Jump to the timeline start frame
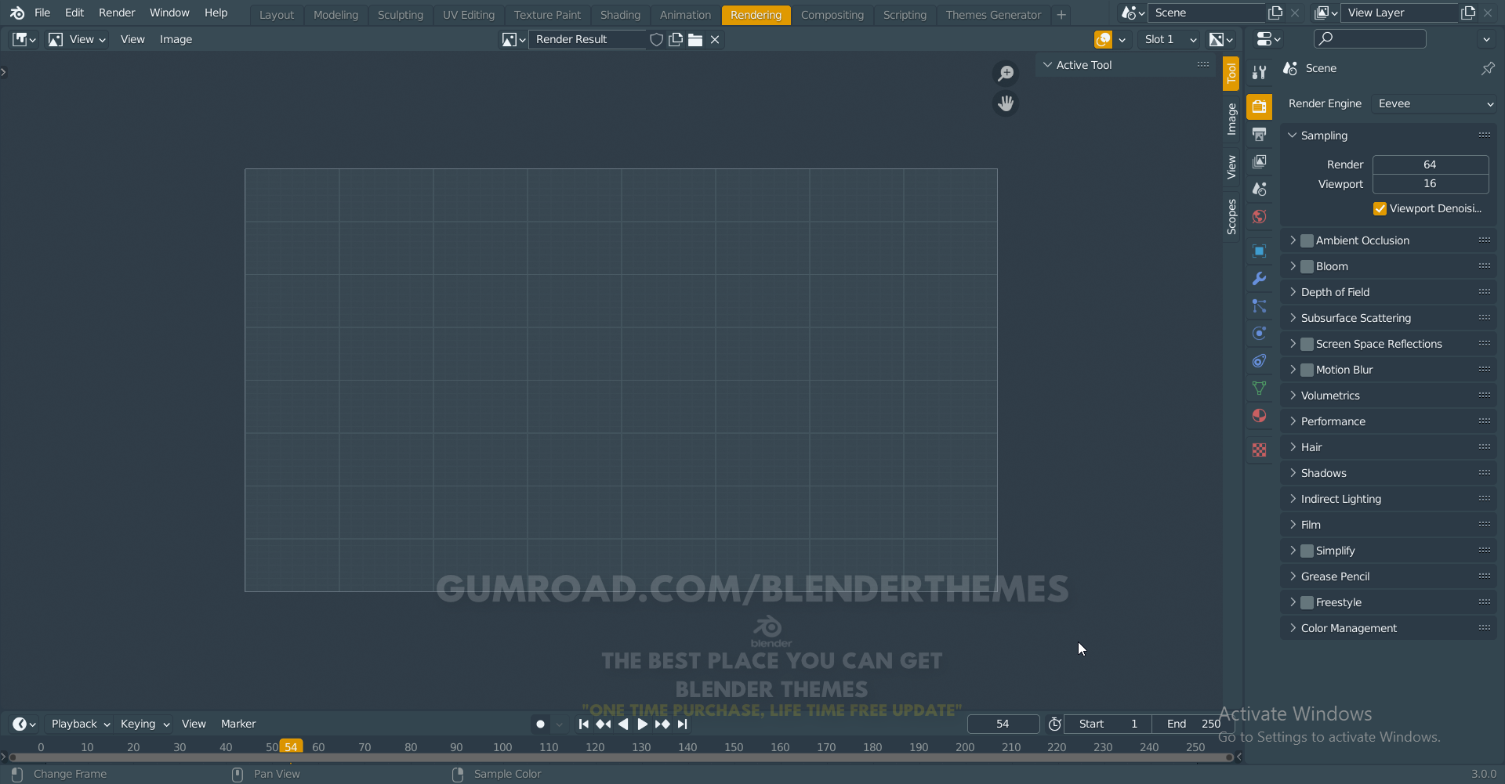The height and width of the screenshot is (784, 1505). 583,724
